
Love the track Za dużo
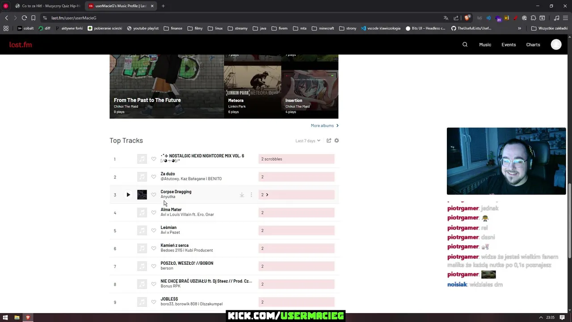coord(154,177)
